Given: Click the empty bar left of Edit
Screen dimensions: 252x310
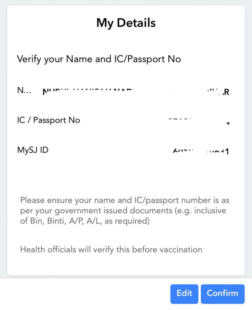Looking at the screenshot, I should (84, 294).
